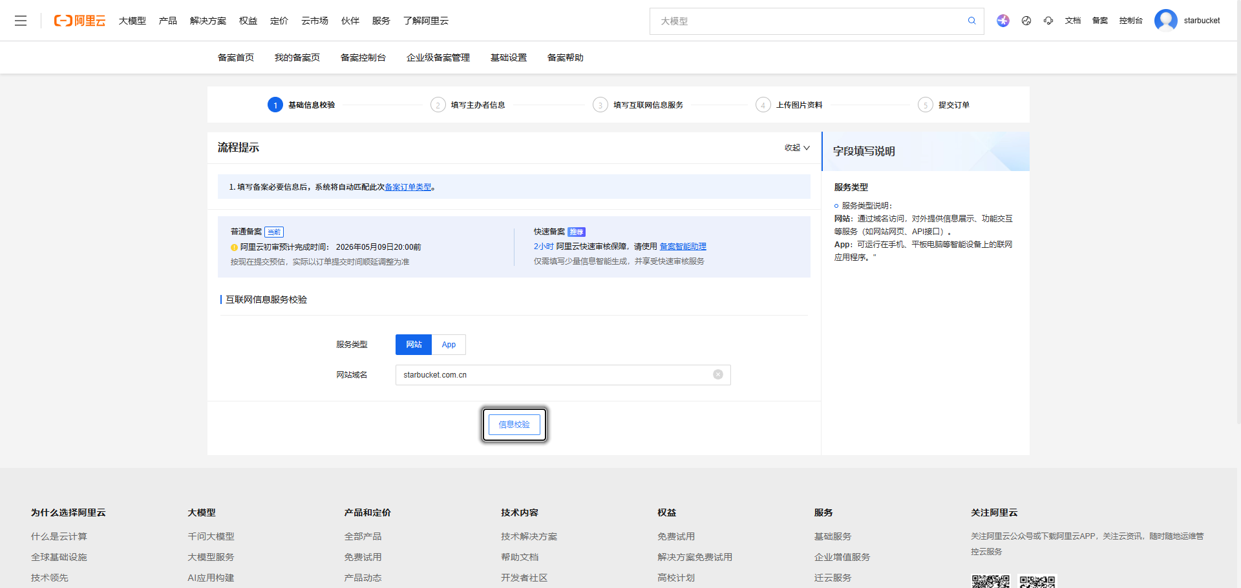Open the 大模型 menu
The width and height of the screenshot is (1241, 588).
(133, 21)
